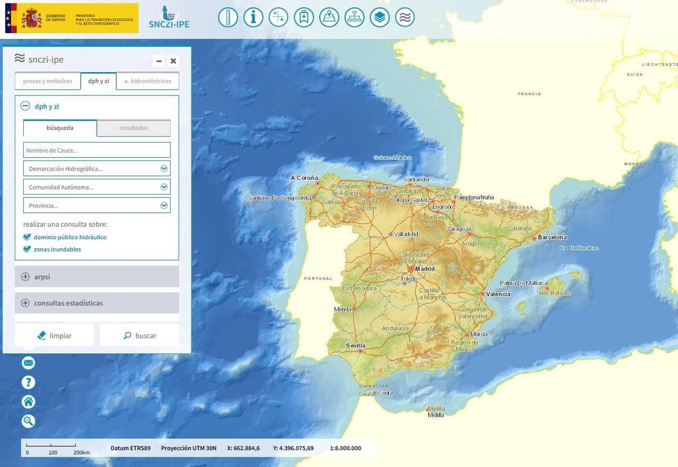Select the dph y zi tab

pos(98,81)
